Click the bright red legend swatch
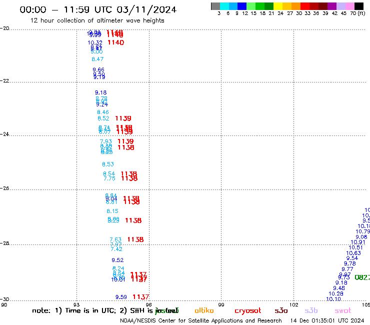Viewport: 370px width, 325px height. pos(305,6)
